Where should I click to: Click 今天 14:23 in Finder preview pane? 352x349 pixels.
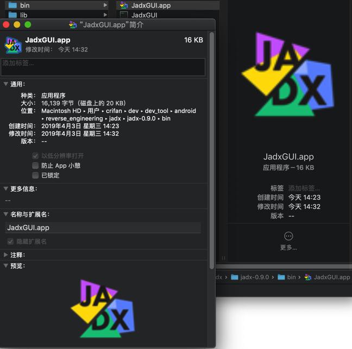point(304,198)
